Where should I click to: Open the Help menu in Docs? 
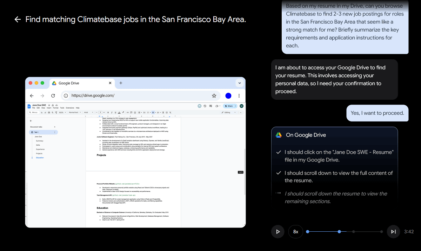pos(78,108)
